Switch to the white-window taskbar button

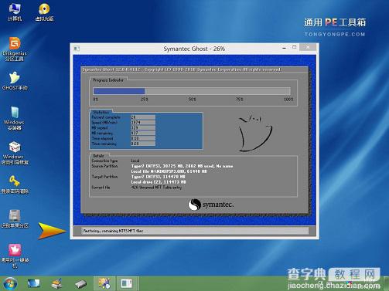pos(128,283)
